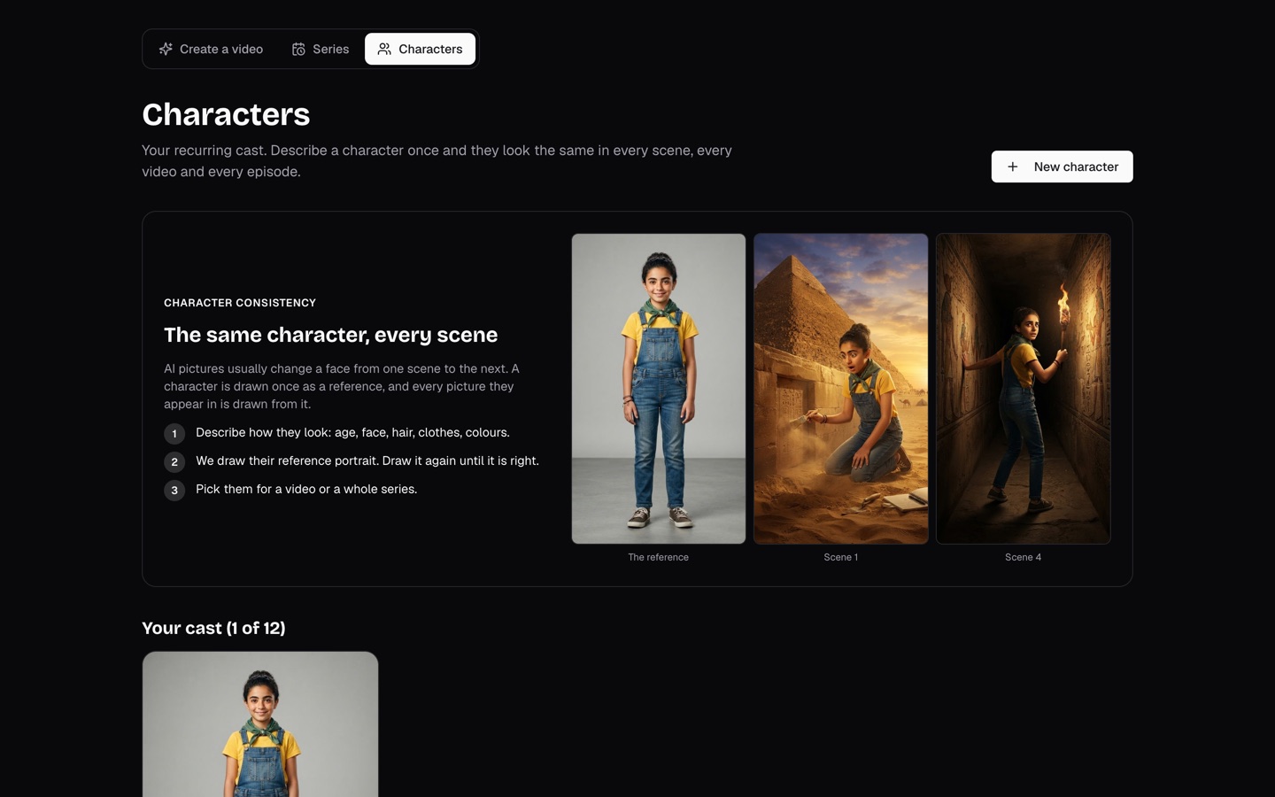1275x797 pixels.
Task: Click the step 3 number badge
Action: [174, 490]
